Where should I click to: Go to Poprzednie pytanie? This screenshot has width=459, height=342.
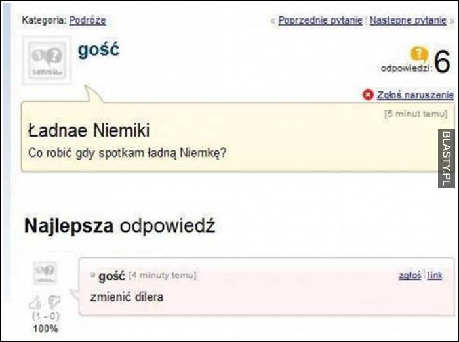pos(320,20)
